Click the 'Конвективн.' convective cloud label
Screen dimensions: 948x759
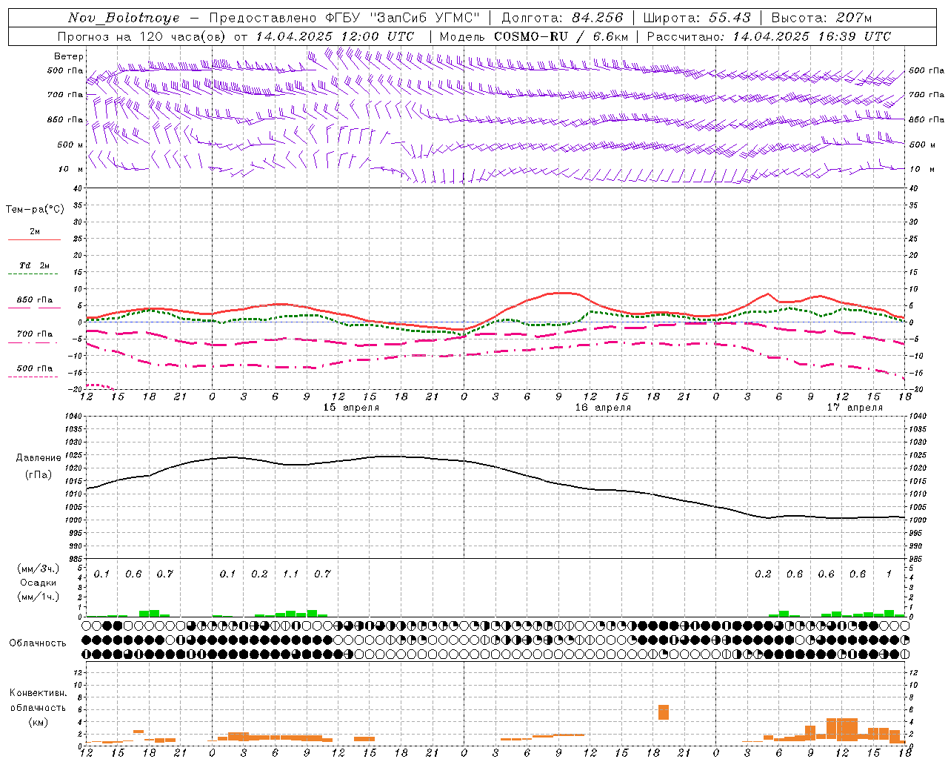point(38,693)
